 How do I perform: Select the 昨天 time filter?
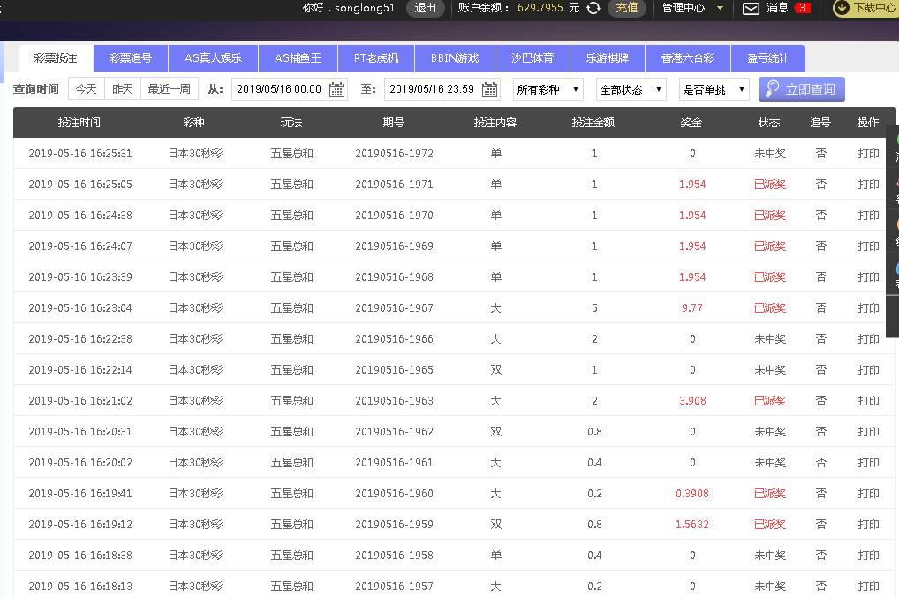[122, 89]
